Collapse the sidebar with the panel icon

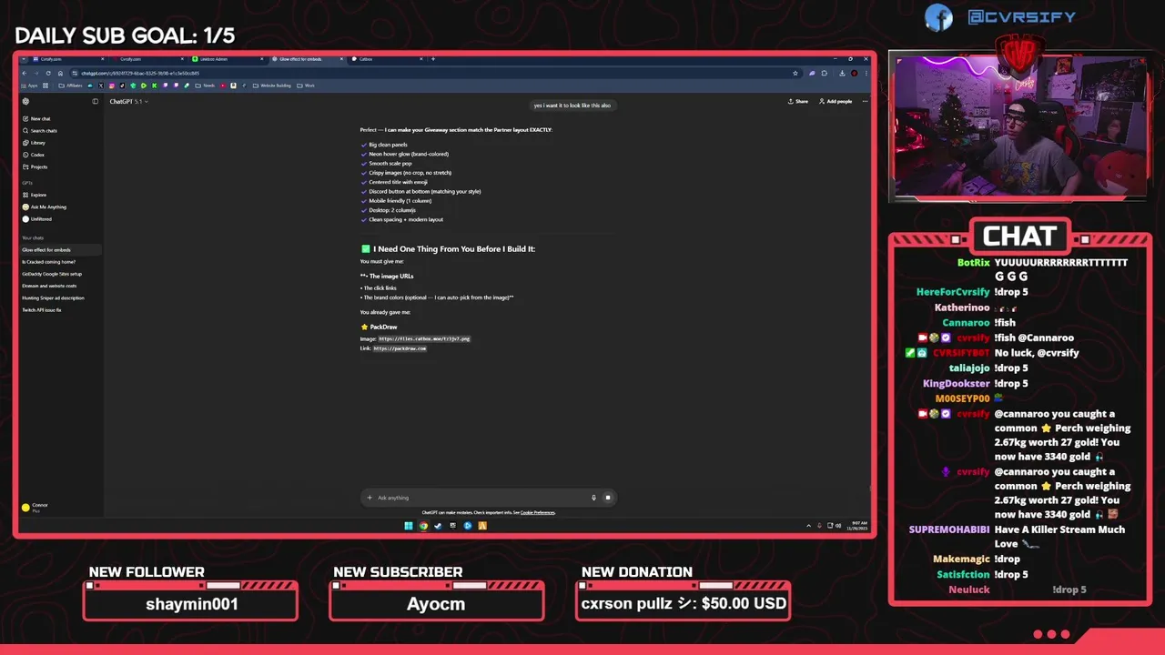pos(95,101)
